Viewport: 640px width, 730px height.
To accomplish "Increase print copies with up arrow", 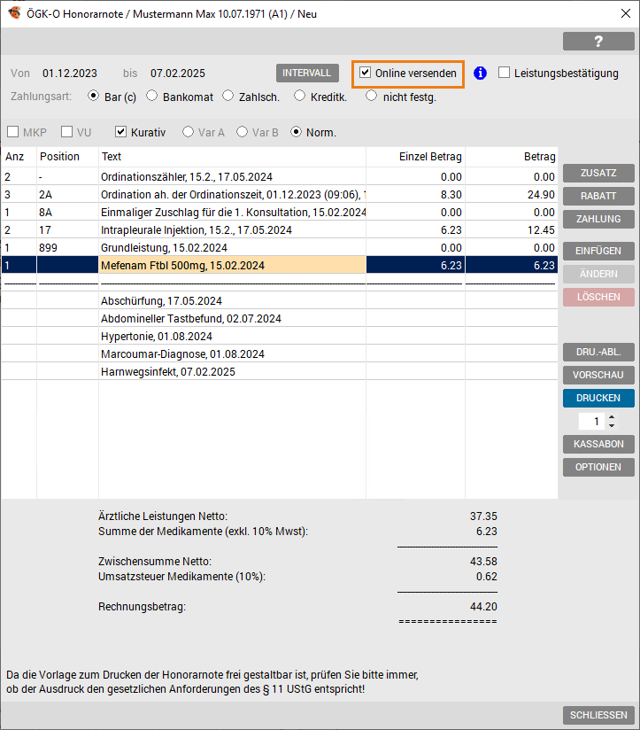I will pyautogui.click(x=612, y=417).
